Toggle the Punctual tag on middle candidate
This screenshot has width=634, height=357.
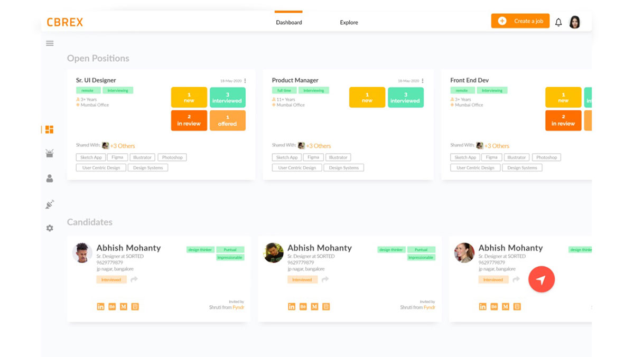coord(421,249)
